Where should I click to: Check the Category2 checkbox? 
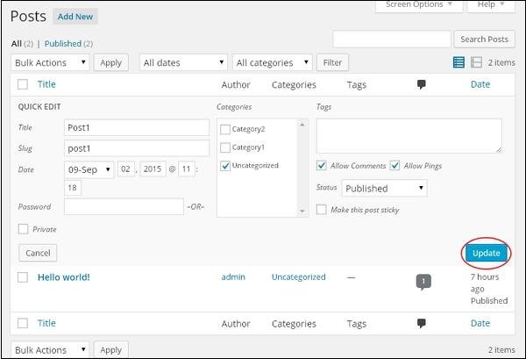pos(225,129)
